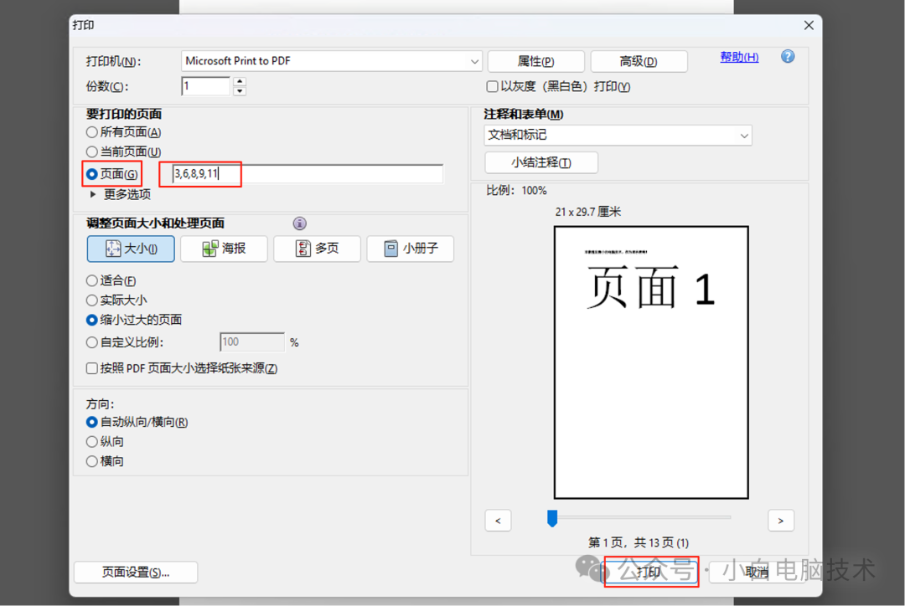Click the custom scale percent field showing 100
The image size is (905, 606).
pos(252,342)
